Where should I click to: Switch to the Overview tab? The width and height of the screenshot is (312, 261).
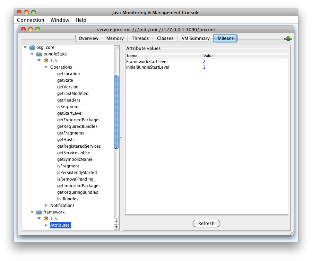(x=88, y=38)
